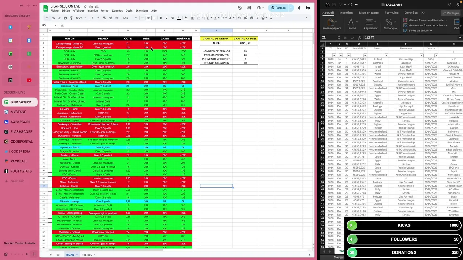Open fill color picker in Sheets toolbar
The height and width of the screenshot is (260, 463).
tap(186, 18)
